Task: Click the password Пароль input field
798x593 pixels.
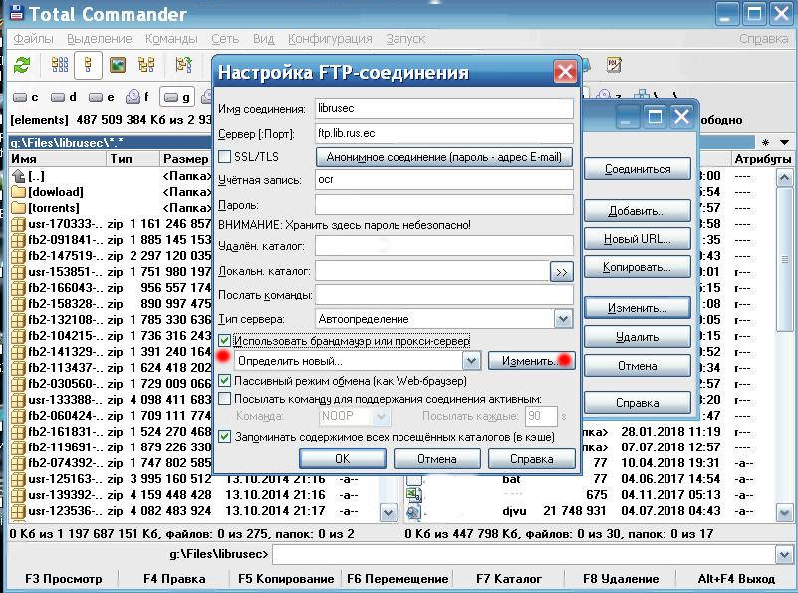Action: [x=444, y=204]
